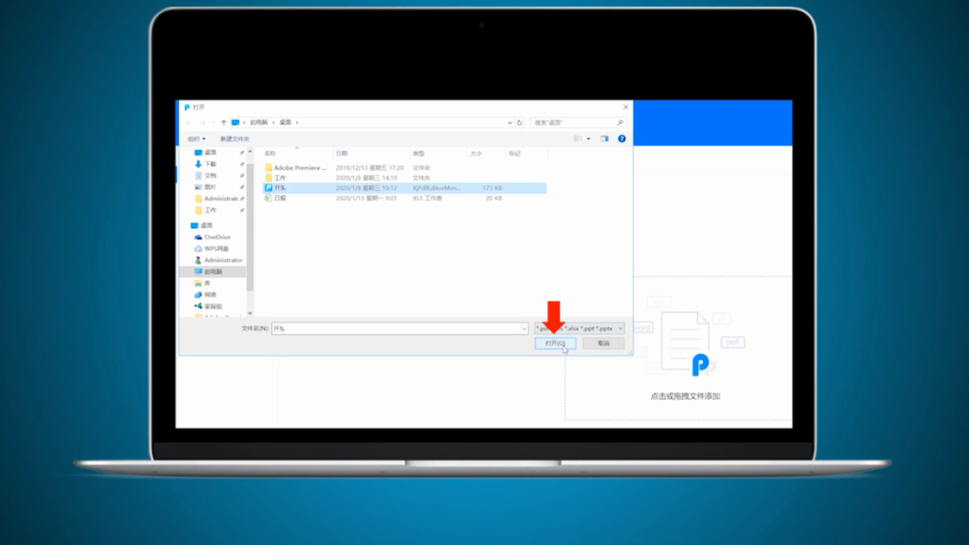Change the view layout icon

pos(578,138)
